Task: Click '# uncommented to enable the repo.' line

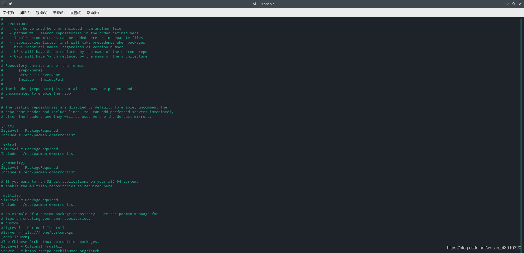Action: point(37,94)
